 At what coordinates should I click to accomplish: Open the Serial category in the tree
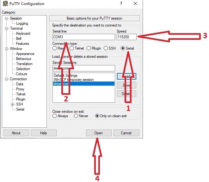point(20,109)
